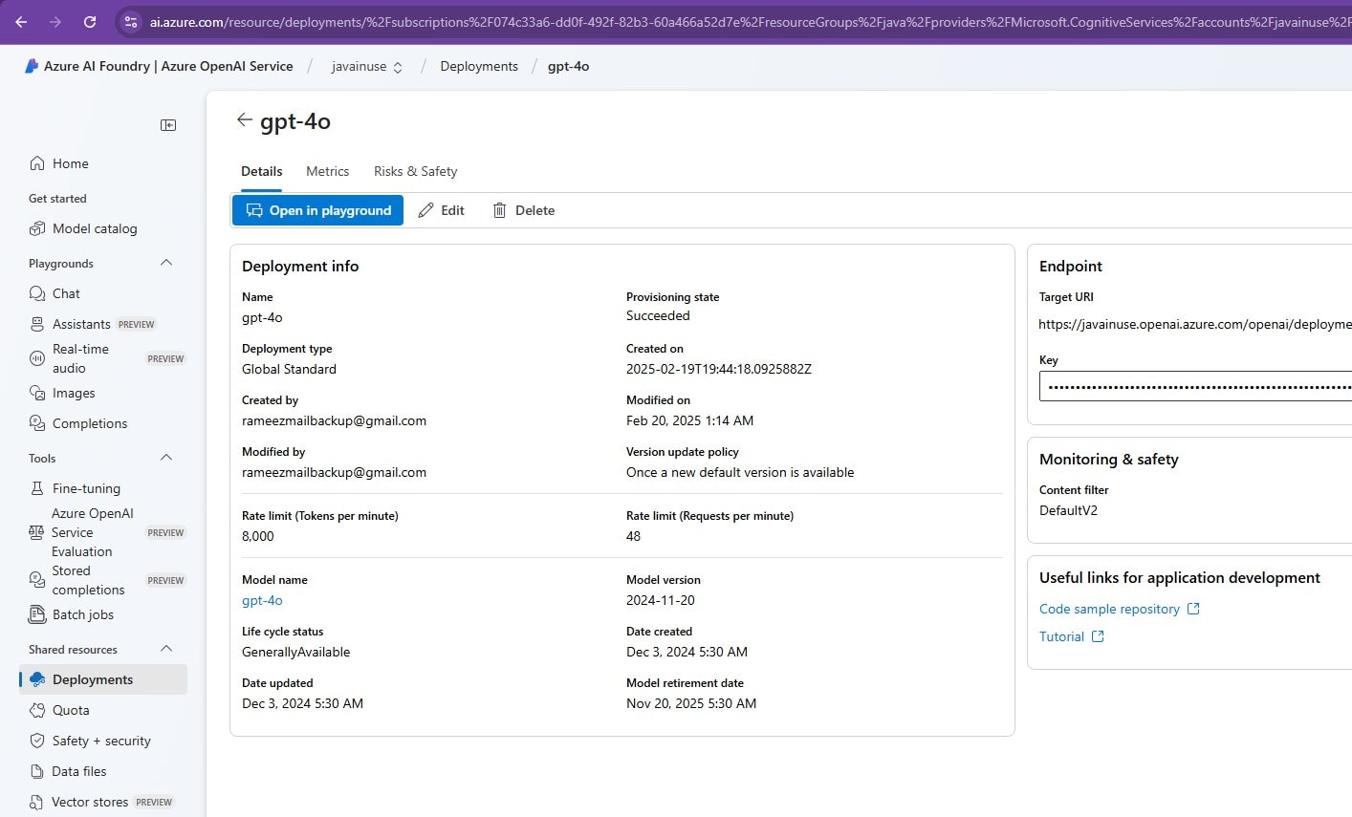Click the Azure OpenAI Service Evaluation scale icon
This screenshot has height=817, width=1352.
[36, 532]
